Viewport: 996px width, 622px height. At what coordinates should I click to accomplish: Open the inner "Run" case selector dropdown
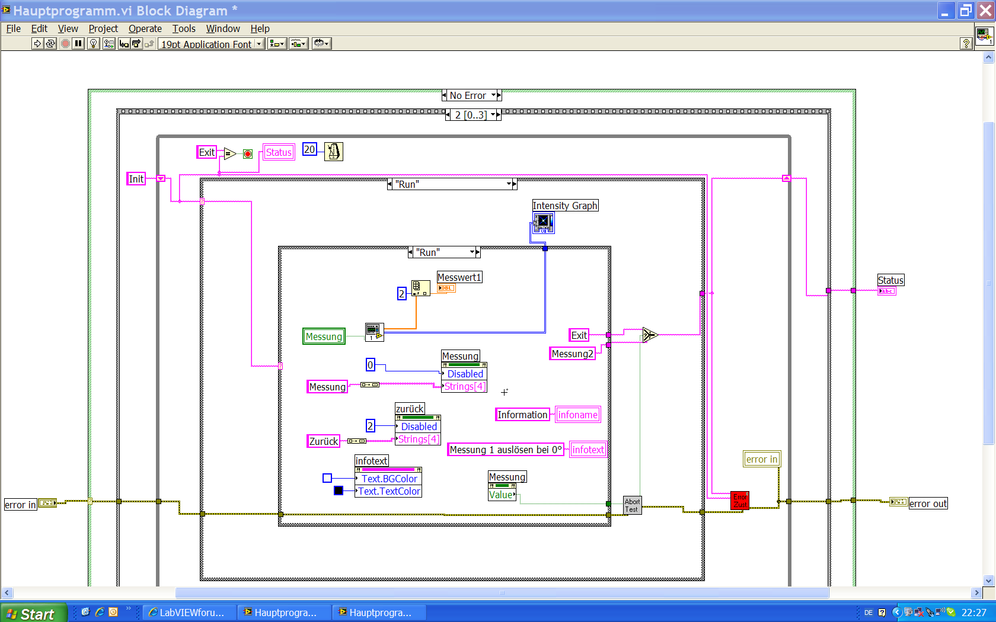click(472, 252)
